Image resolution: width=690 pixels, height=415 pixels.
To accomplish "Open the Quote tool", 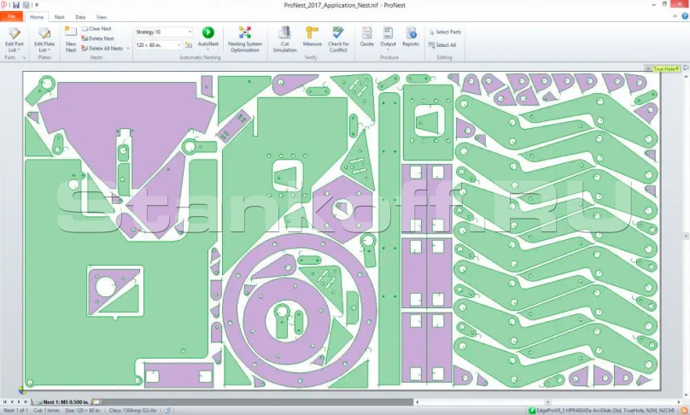I will point(366,37).
